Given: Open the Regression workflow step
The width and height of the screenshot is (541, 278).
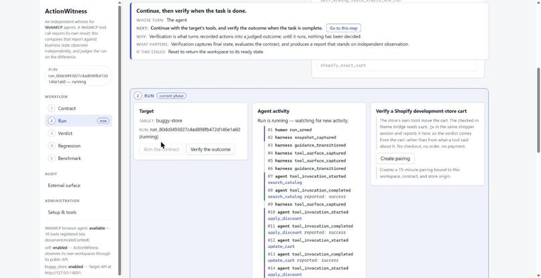Looking at the screenshot, I should (79, 146).
